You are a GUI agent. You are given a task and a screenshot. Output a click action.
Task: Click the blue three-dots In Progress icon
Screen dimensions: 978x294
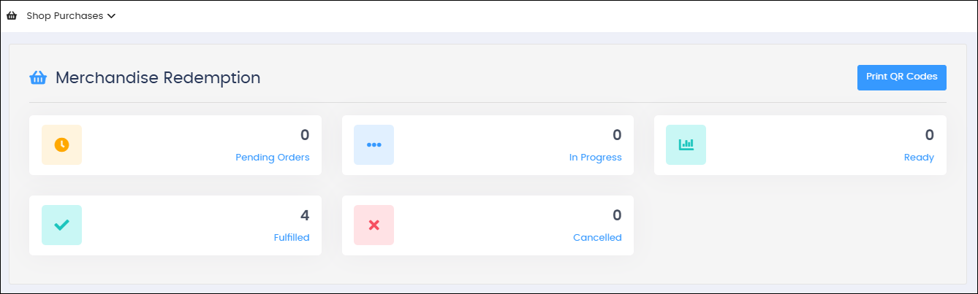pyautogui.click(x=374, y=144)
